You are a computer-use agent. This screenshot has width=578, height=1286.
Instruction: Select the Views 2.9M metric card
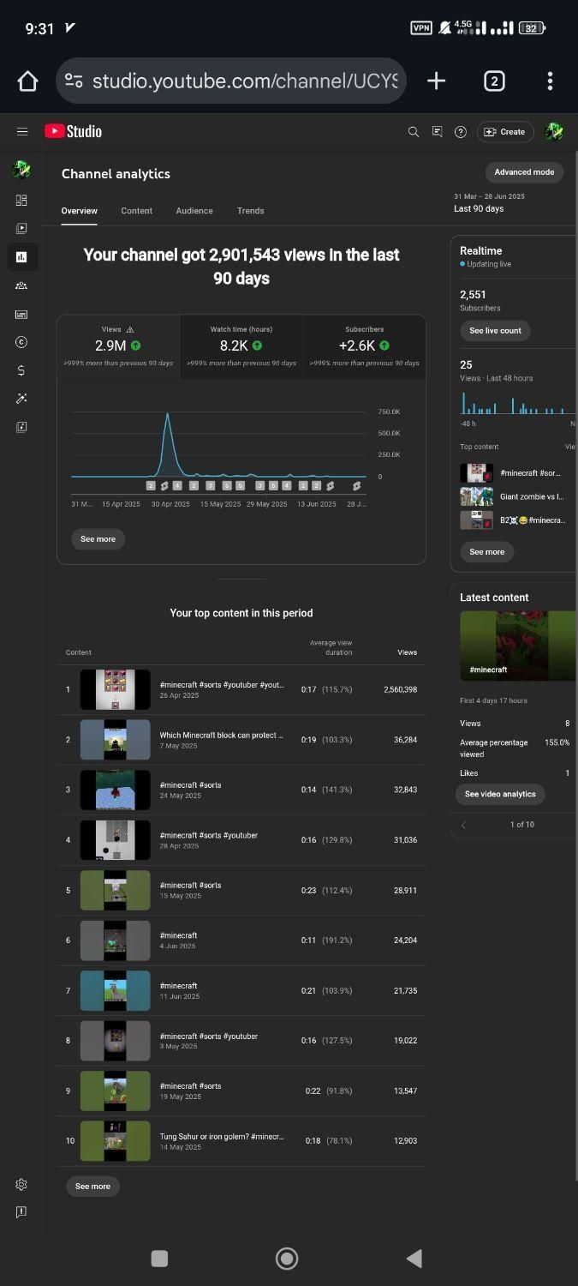[118, 346]
